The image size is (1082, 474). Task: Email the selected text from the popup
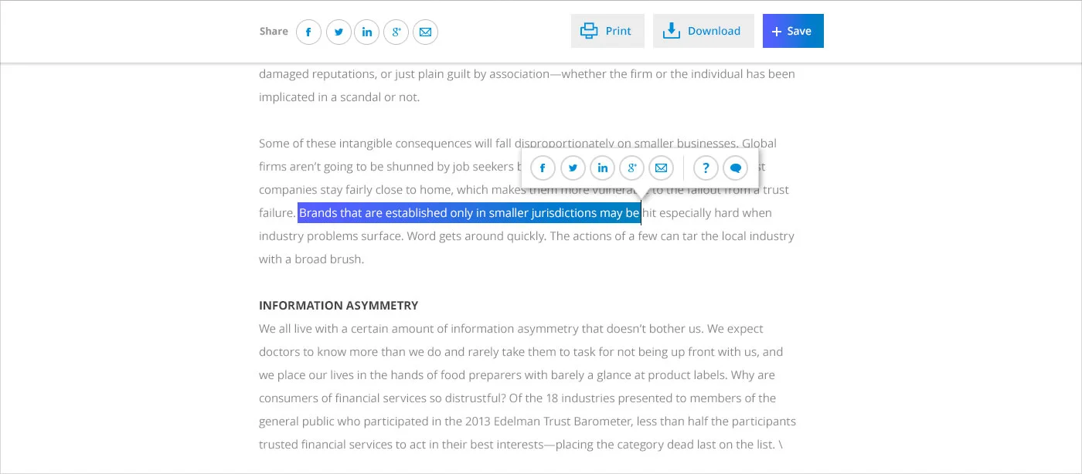[661, 168]
